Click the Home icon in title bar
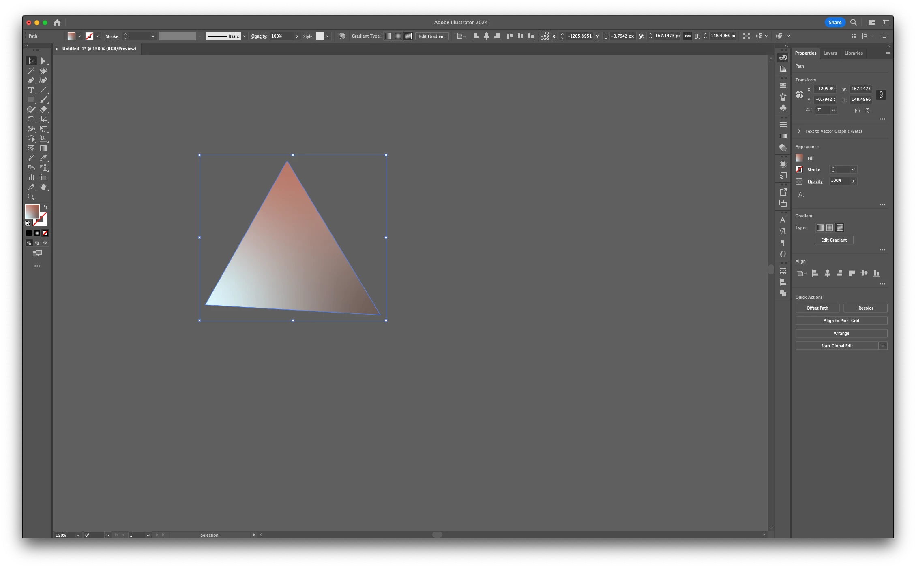This screenshot has height=568, width=916. (x=57, y=23)
